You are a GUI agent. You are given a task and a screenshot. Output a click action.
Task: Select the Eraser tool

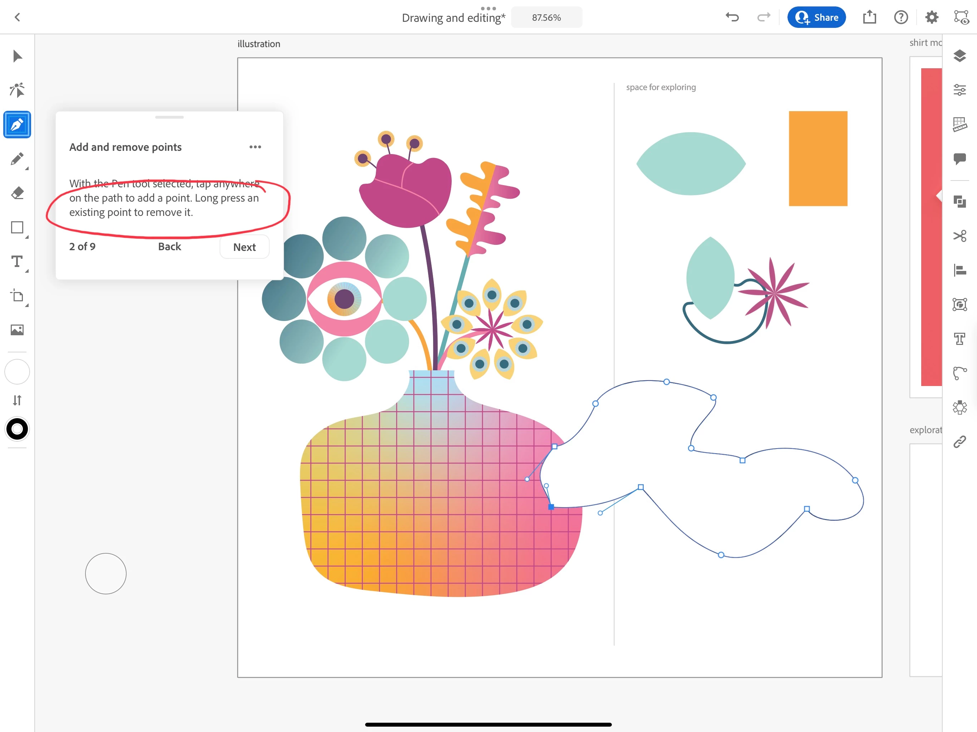17,193
